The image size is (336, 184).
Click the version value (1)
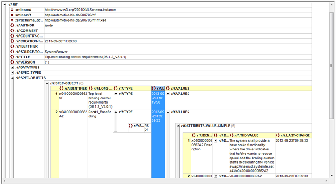(x=47, y=62)
